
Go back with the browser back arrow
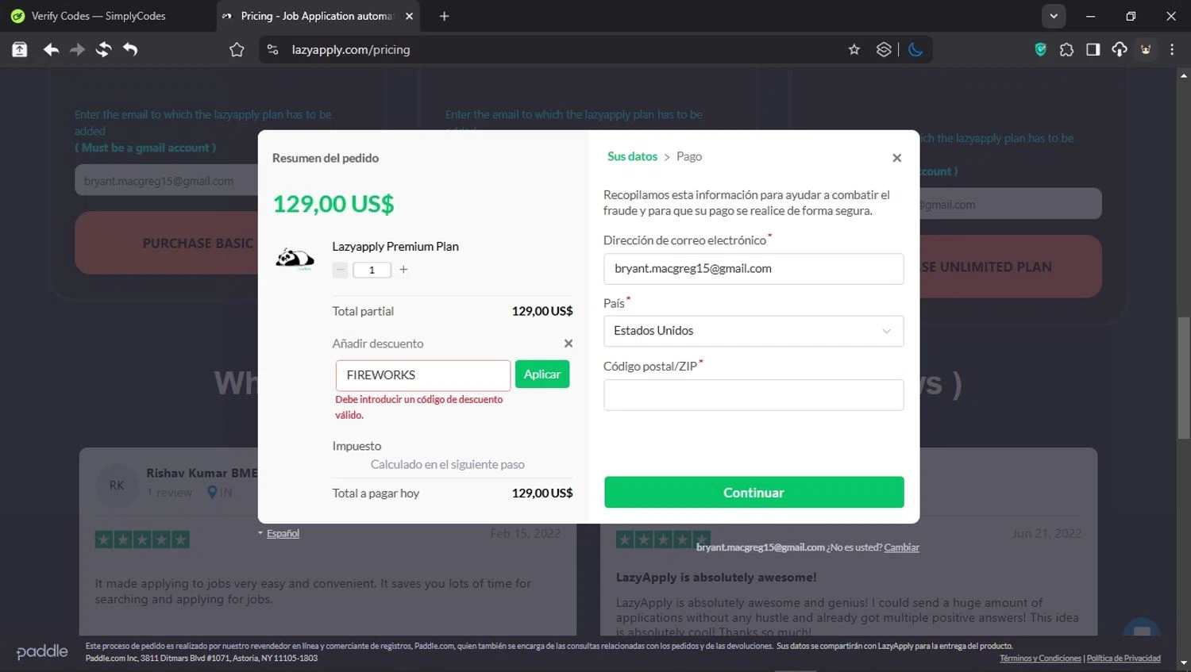52,49
